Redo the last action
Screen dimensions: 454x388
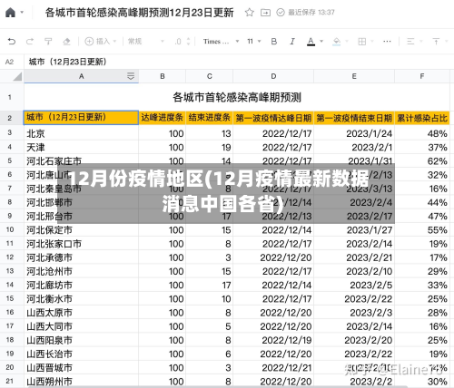click(x=30, y=41)
